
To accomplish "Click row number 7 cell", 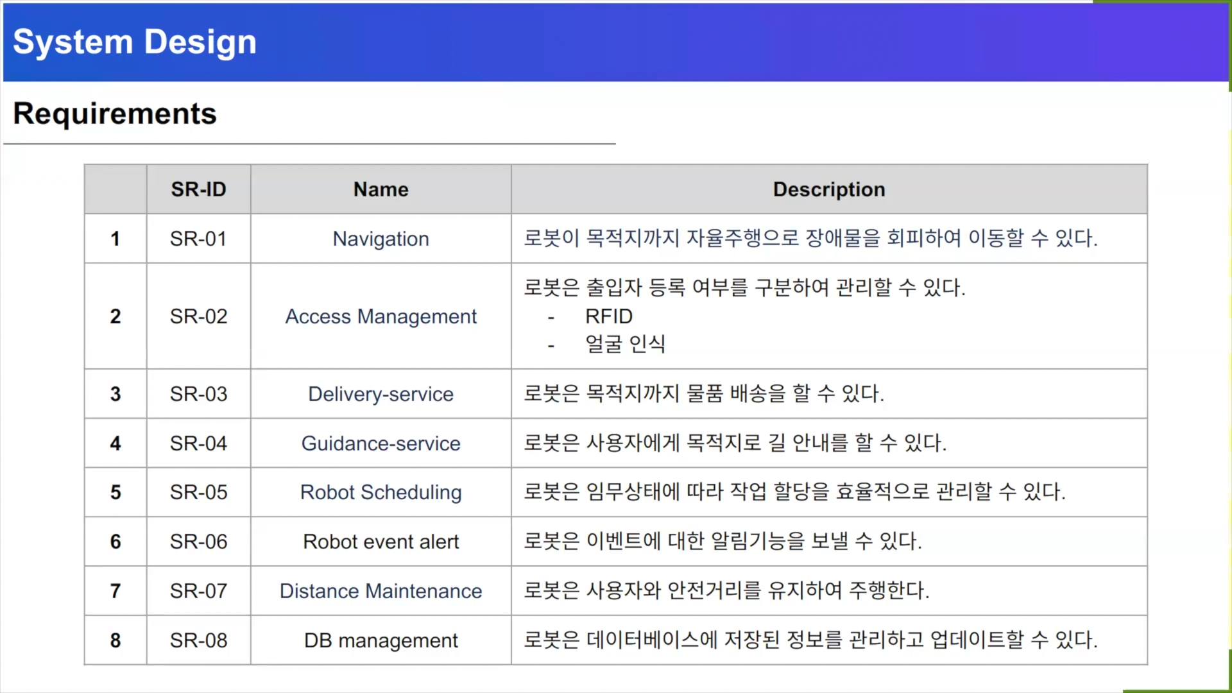I will point(116,591).
